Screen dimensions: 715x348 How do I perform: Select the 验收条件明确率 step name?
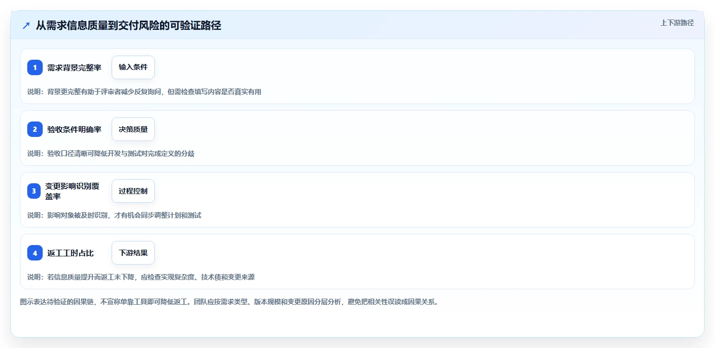75,129
